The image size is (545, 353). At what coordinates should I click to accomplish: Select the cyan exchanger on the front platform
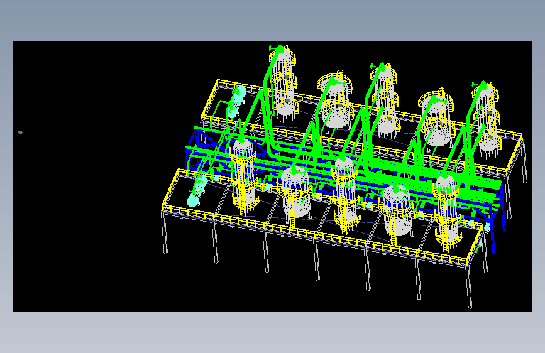[197, 192]
